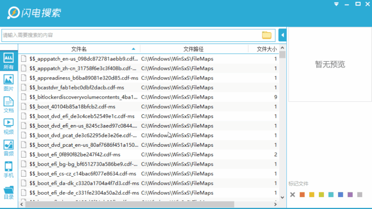This screenshot has height=209, width=372.
Task: Mark file with amber yellow swatch
Action: (x=312, y=195)
